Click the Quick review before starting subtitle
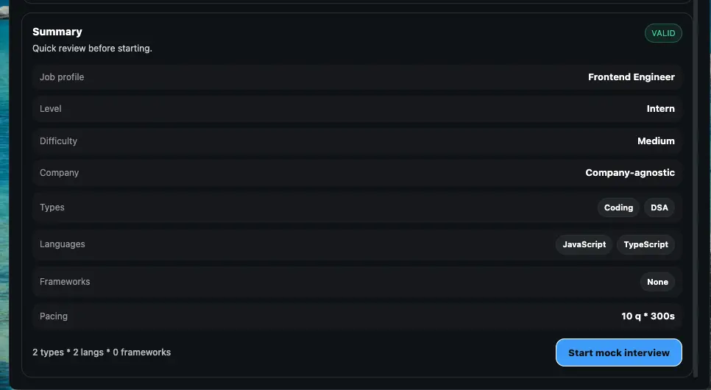Viewport: 711px width, 390px height. (92, 49)
